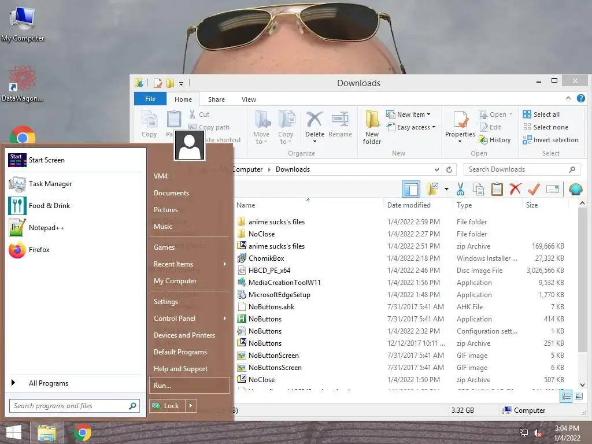Open Start Screen from start menu
The image size is (592, 444).
pyautogui.click(x=75, y=160)
